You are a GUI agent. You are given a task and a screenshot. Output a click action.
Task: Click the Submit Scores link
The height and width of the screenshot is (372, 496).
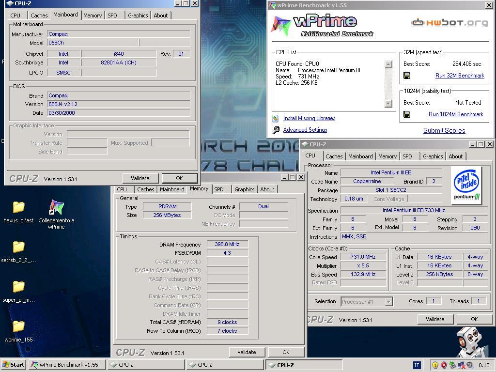click(x=444, y=130)
